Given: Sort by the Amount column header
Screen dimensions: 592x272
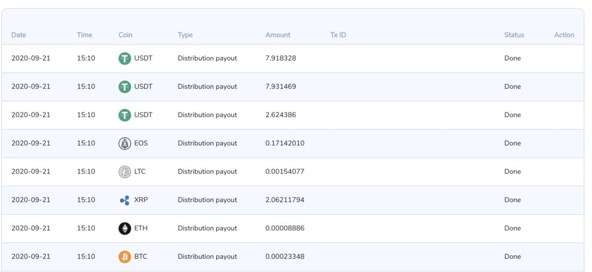Looking at the screenshot, I should click(278, 35).
